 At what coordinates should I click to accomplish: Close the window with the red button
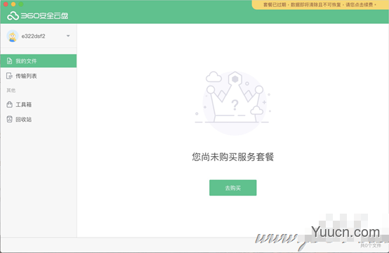(6, 4)
